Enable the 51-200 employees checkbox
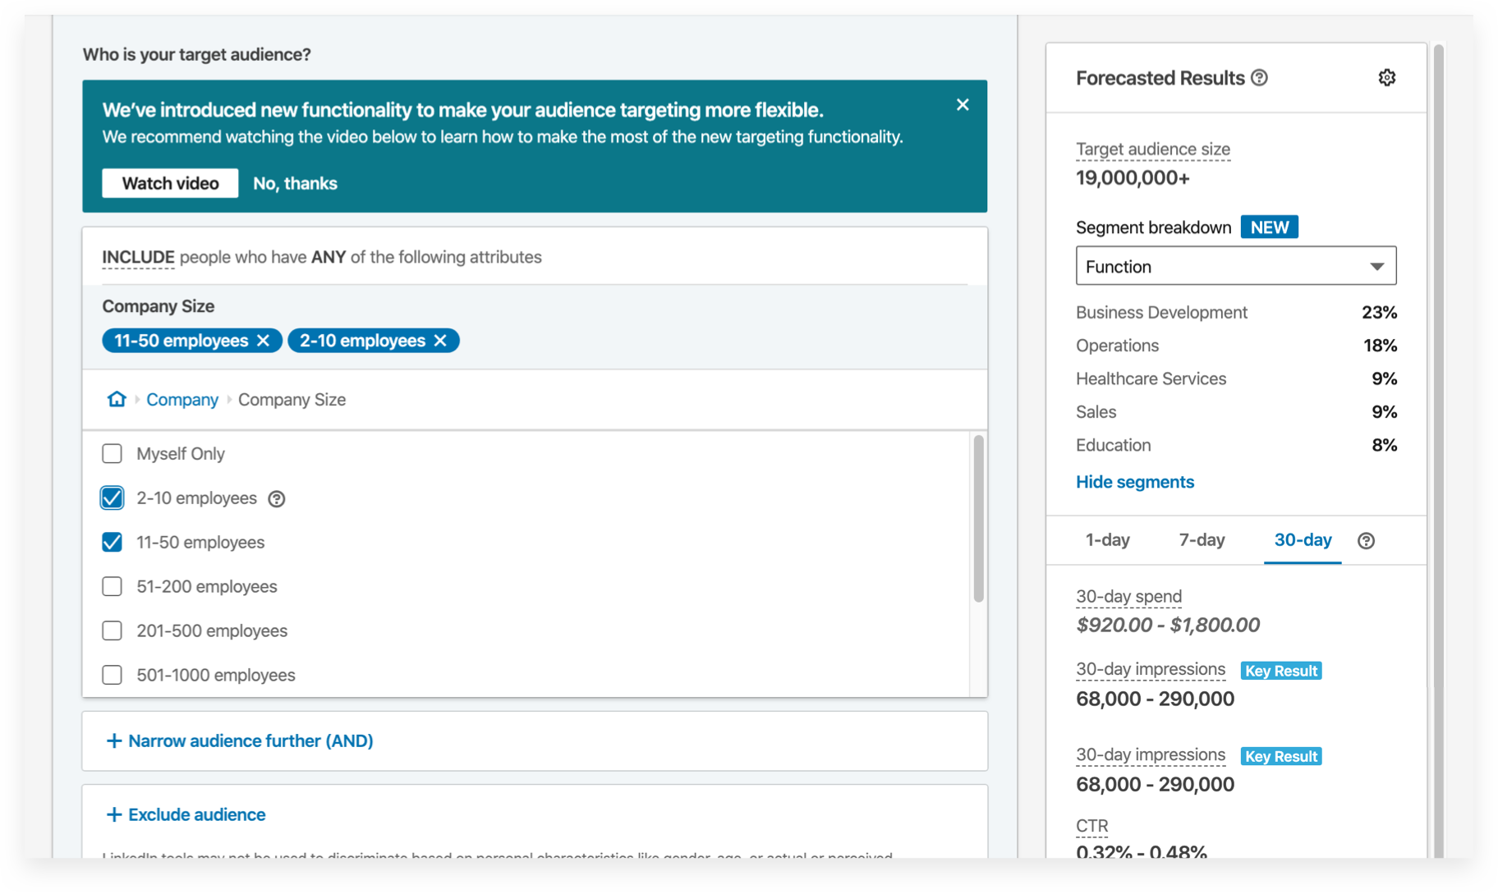Viewport: 1498px width, 894px height. pyautogui.click(x=112, y=587)
